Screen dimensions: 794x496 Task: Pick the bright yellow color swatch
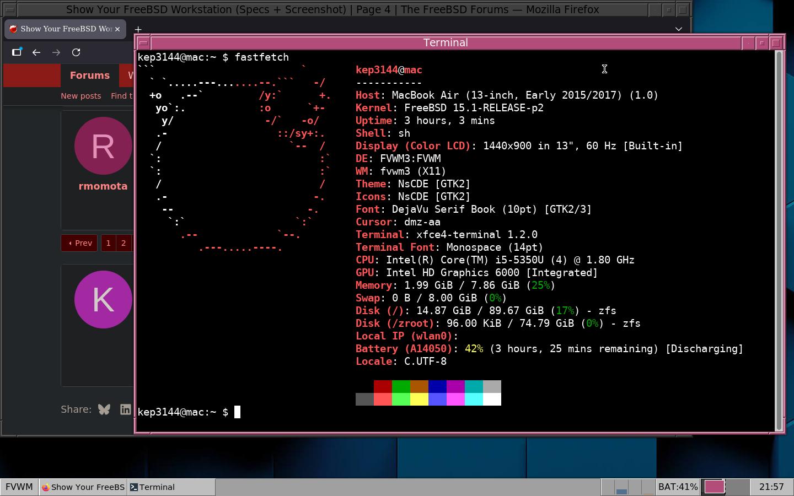(x=419, y=399)
